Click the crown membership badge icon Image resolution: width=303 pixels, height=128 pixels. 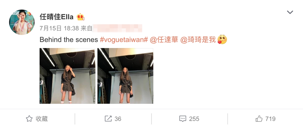[80, 17]
